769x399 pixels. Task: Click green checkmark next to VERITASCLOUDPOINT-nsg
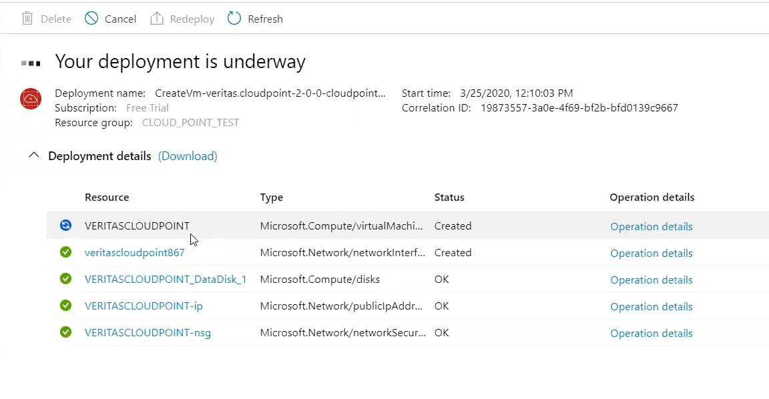pos(65,332)
